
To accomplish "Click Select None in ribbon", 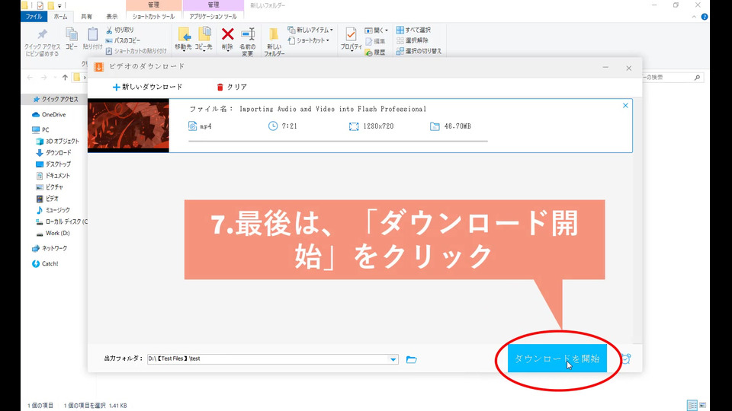I will point(413,40).
